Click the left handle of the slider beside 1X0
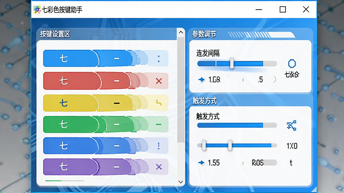This screenshot has height=193, width=344. pyautogui.click(x=204, y=145)
